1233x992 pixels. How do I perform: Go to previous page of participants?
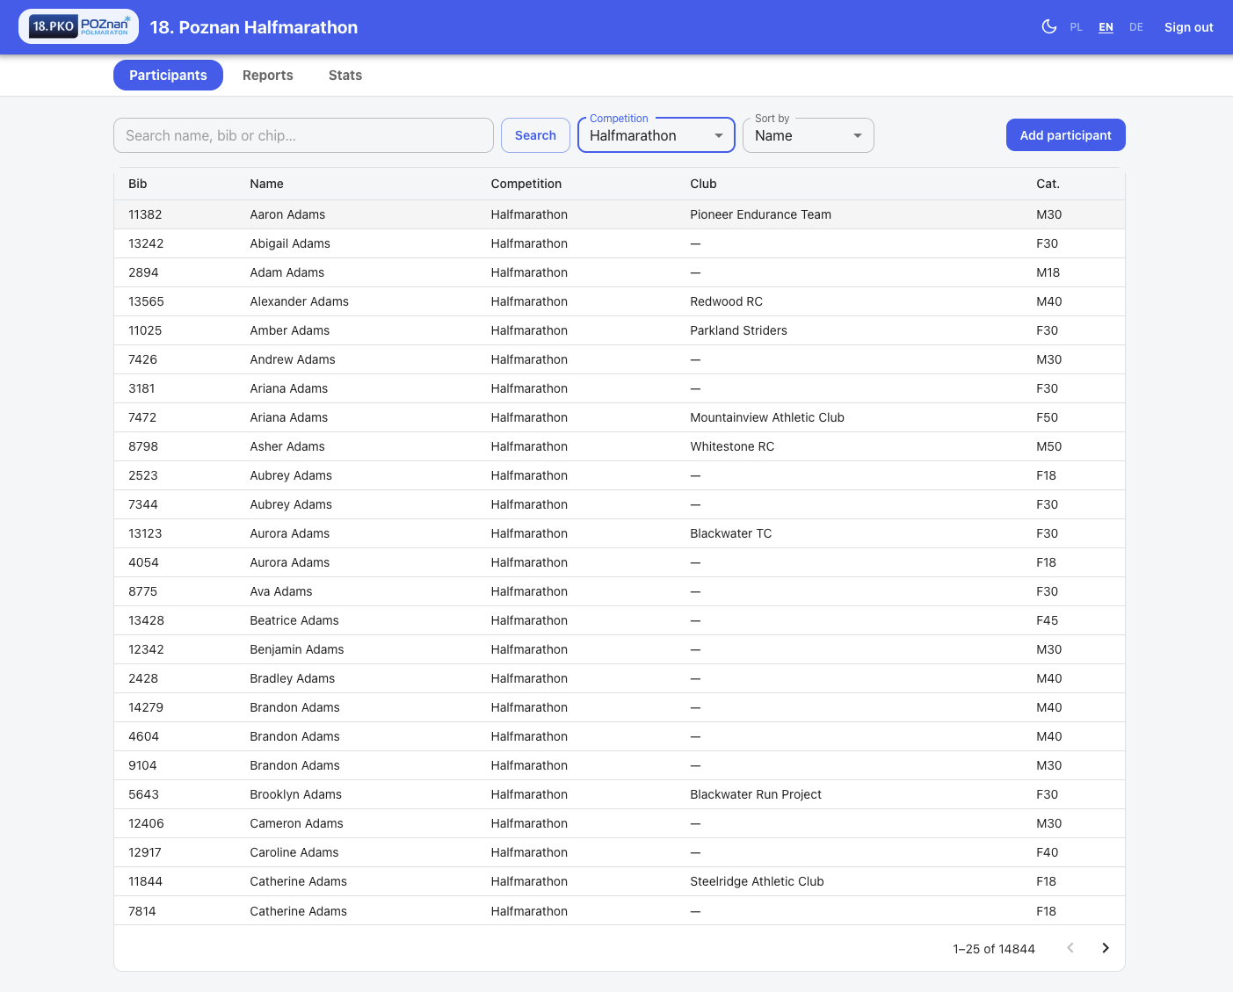(1070, 948)
